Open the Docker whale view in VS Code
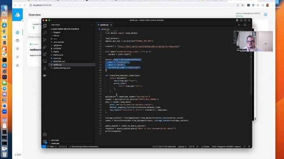 click(45, 76)
